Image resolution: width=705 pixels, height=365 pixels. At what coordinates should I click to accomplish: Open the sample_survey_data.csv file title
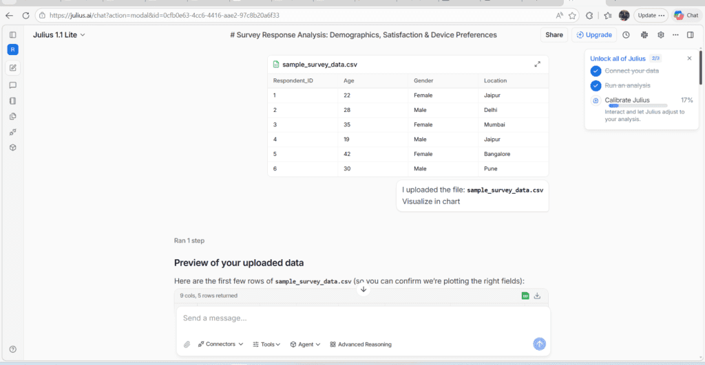pos(319,64)
